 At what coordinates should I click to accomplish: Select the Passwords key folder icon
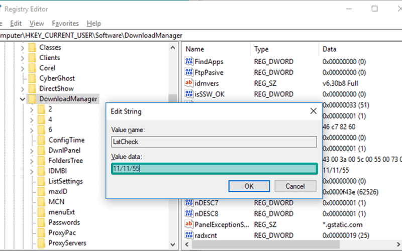coord(42,222)
